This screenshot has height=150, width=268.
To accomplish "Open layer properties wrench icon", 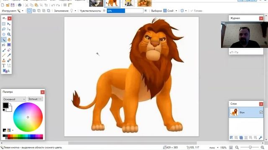I will pos(260,137).
